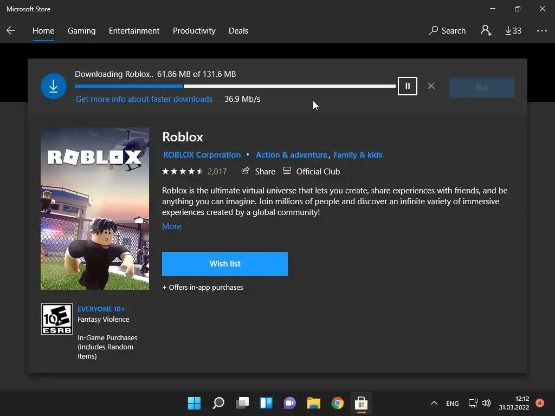Click the 'Fantasy Violence' descriptor
Viewport: 555px width, 416px height.
(x=104, y=319)
